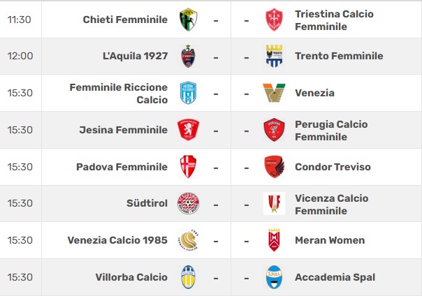The image size is (422, 296).
Task: Click the Jesina Femminile red shield logo
Action: click(x=189, y=130)
